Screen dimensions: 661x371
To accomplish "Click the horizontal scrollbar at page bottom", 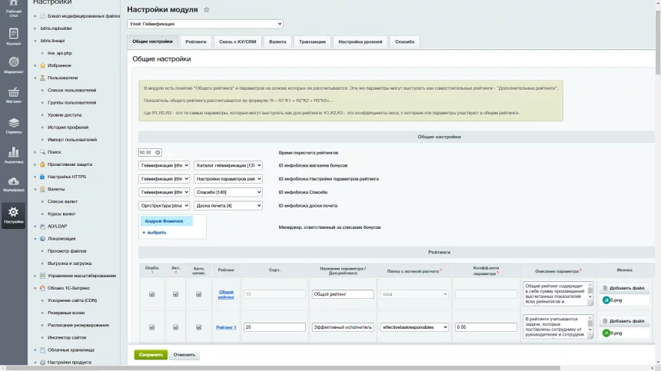I will coord(282,368).
